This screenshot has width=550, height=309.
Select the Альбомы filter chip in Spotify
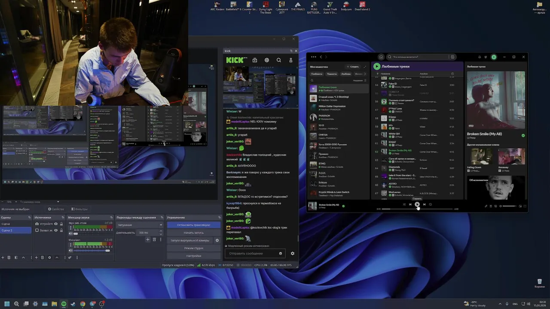click(346, 74)
